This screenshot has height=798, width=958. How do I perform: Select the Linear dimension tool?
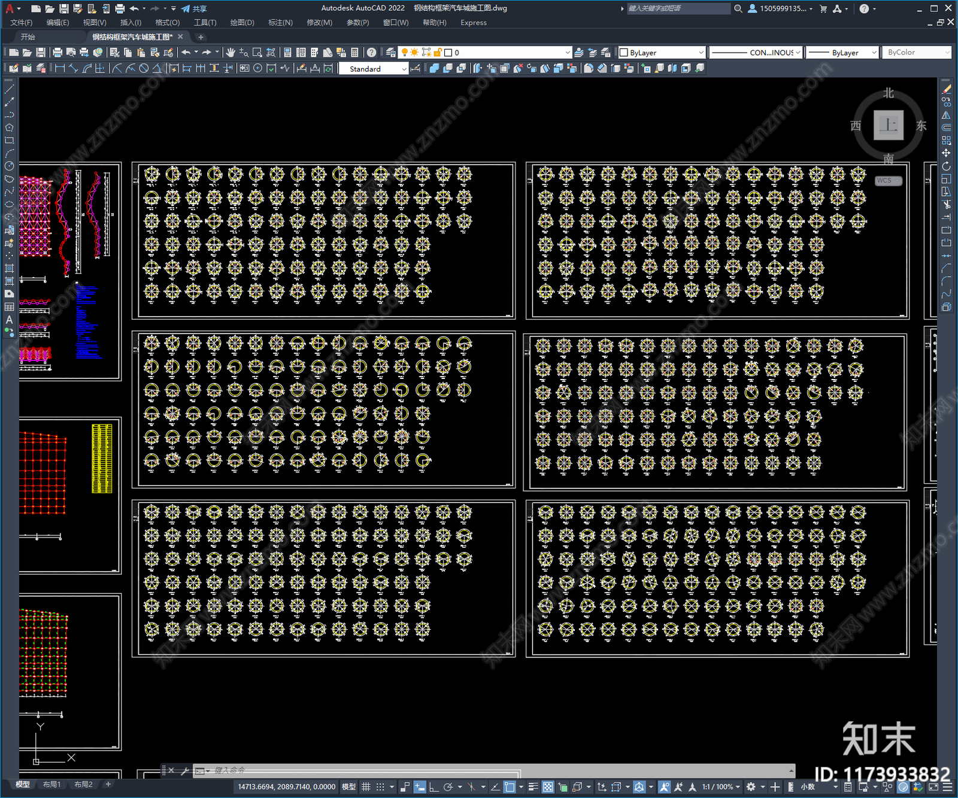coord(60,68)
